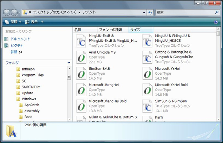Viewport: 223px width, 143px height.
Task: Select SimSun-ExtB font icon
Action: (x=81, y=73)
